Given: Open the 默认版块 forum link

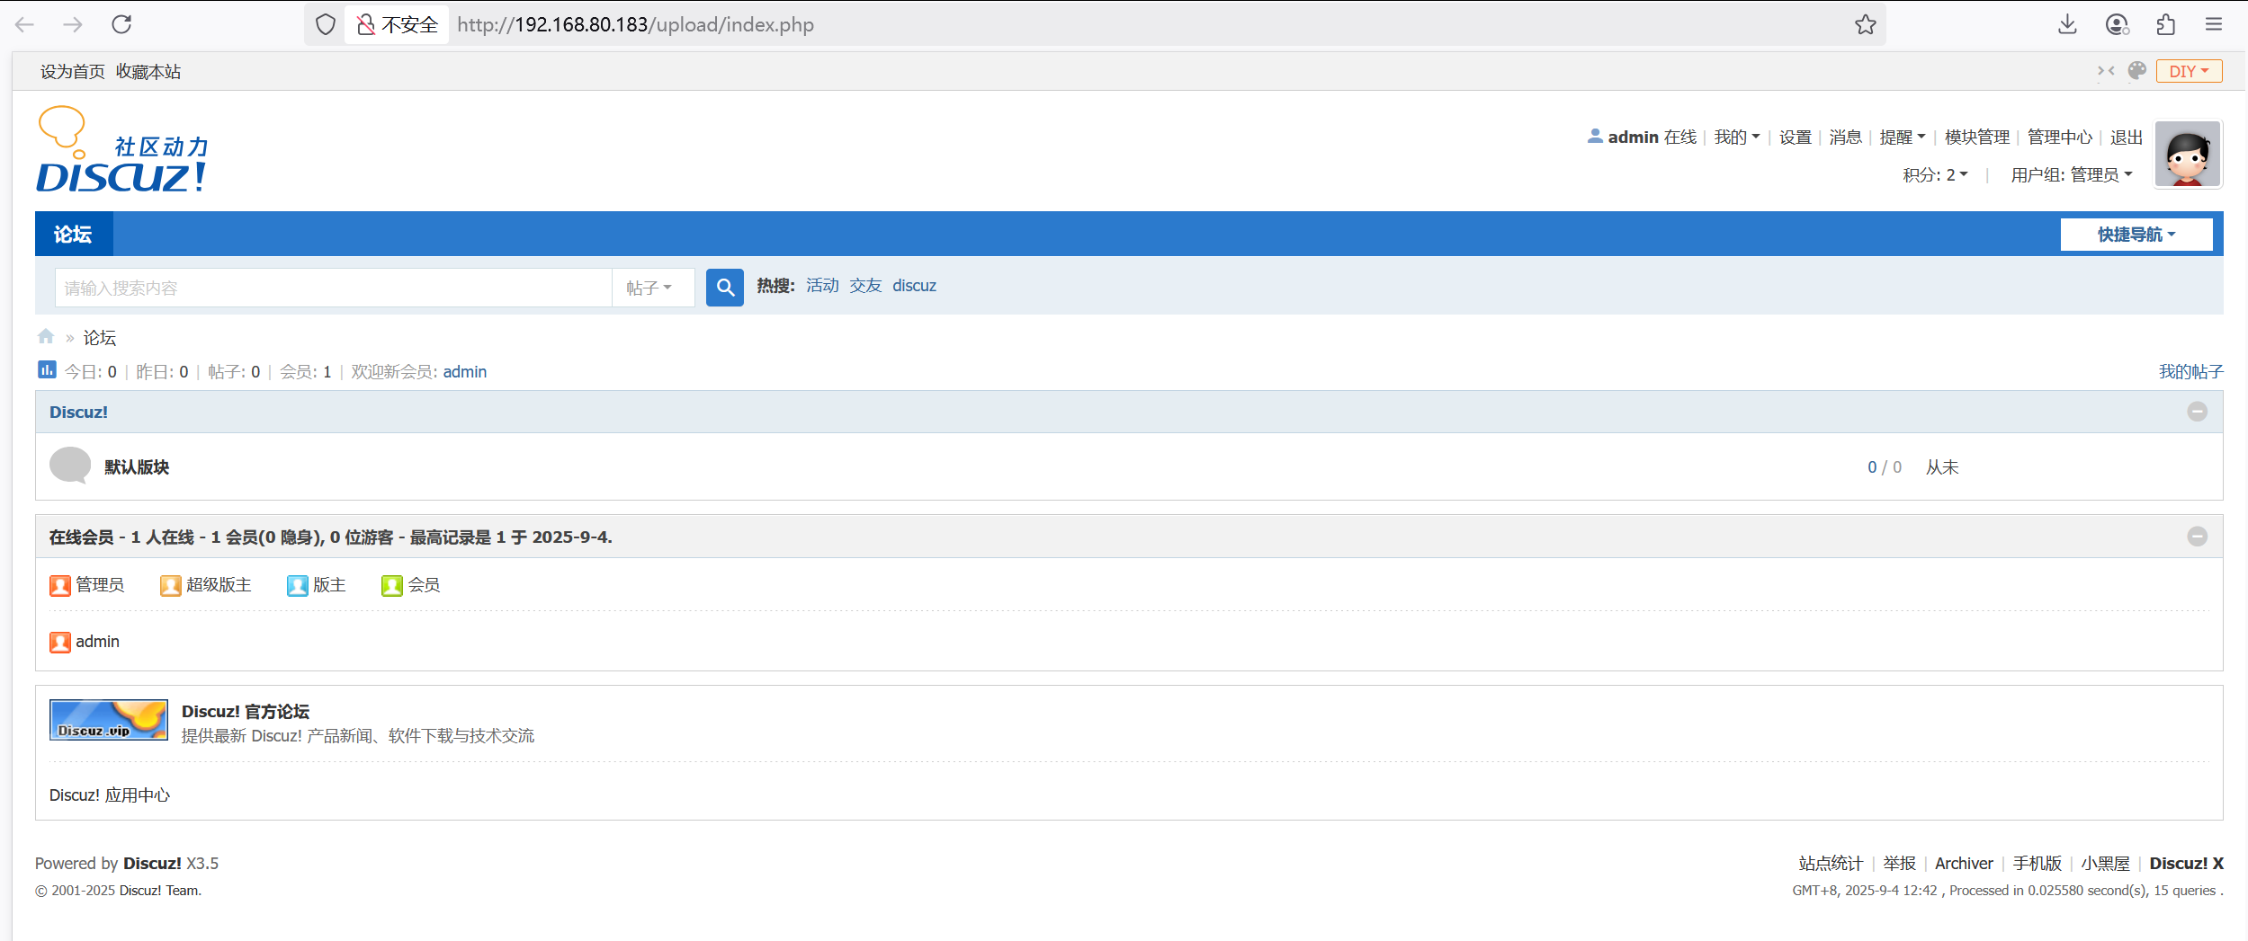Looking at the screenshot, I should (x=137, y=466).
